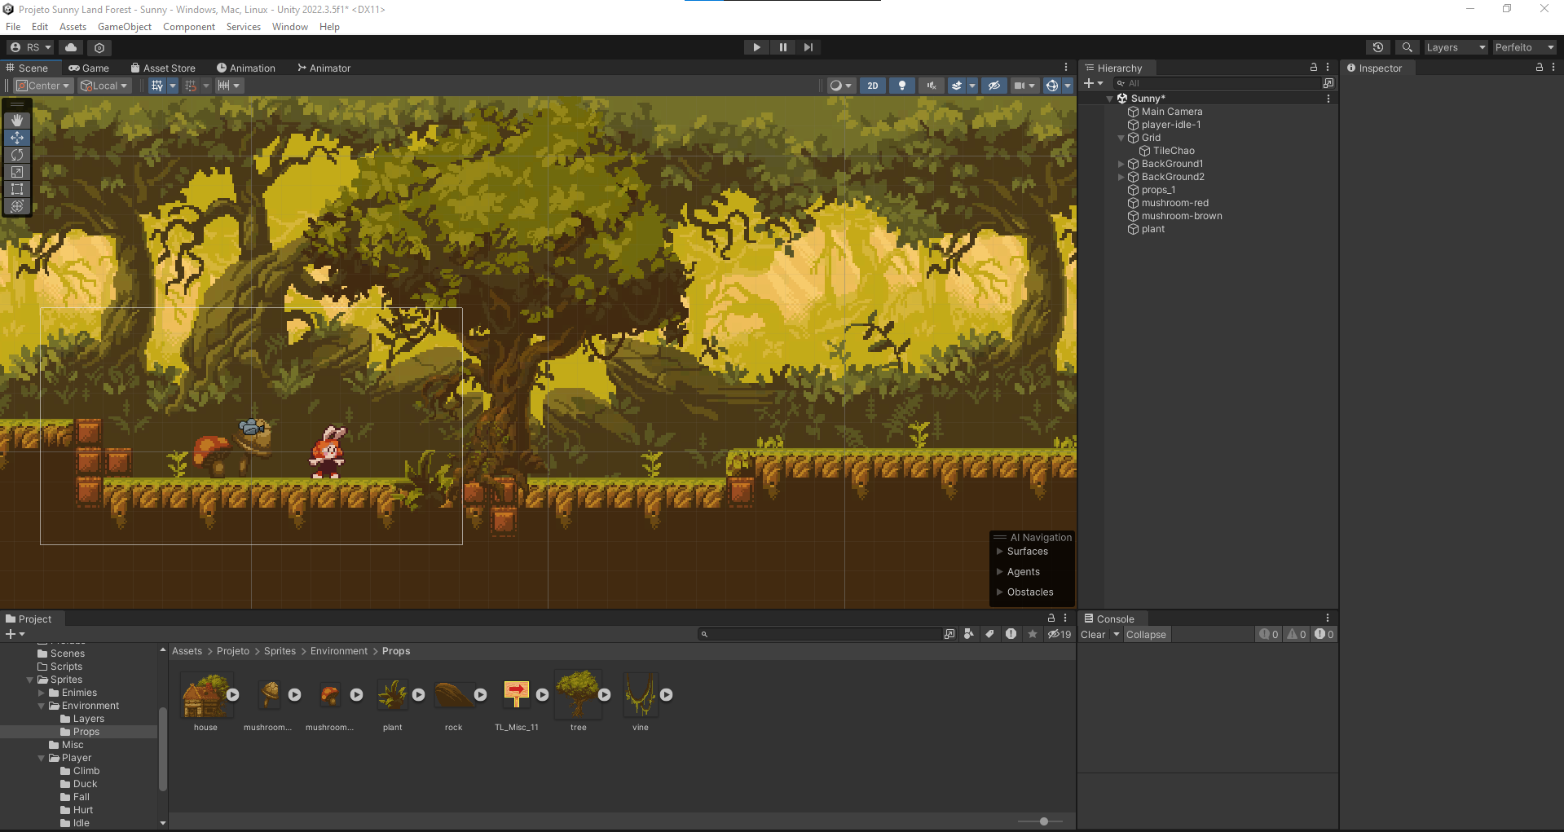Open search window from Hierarchy search field
The width and height of the screenshot is (1564, 832).
[1328, 83]
